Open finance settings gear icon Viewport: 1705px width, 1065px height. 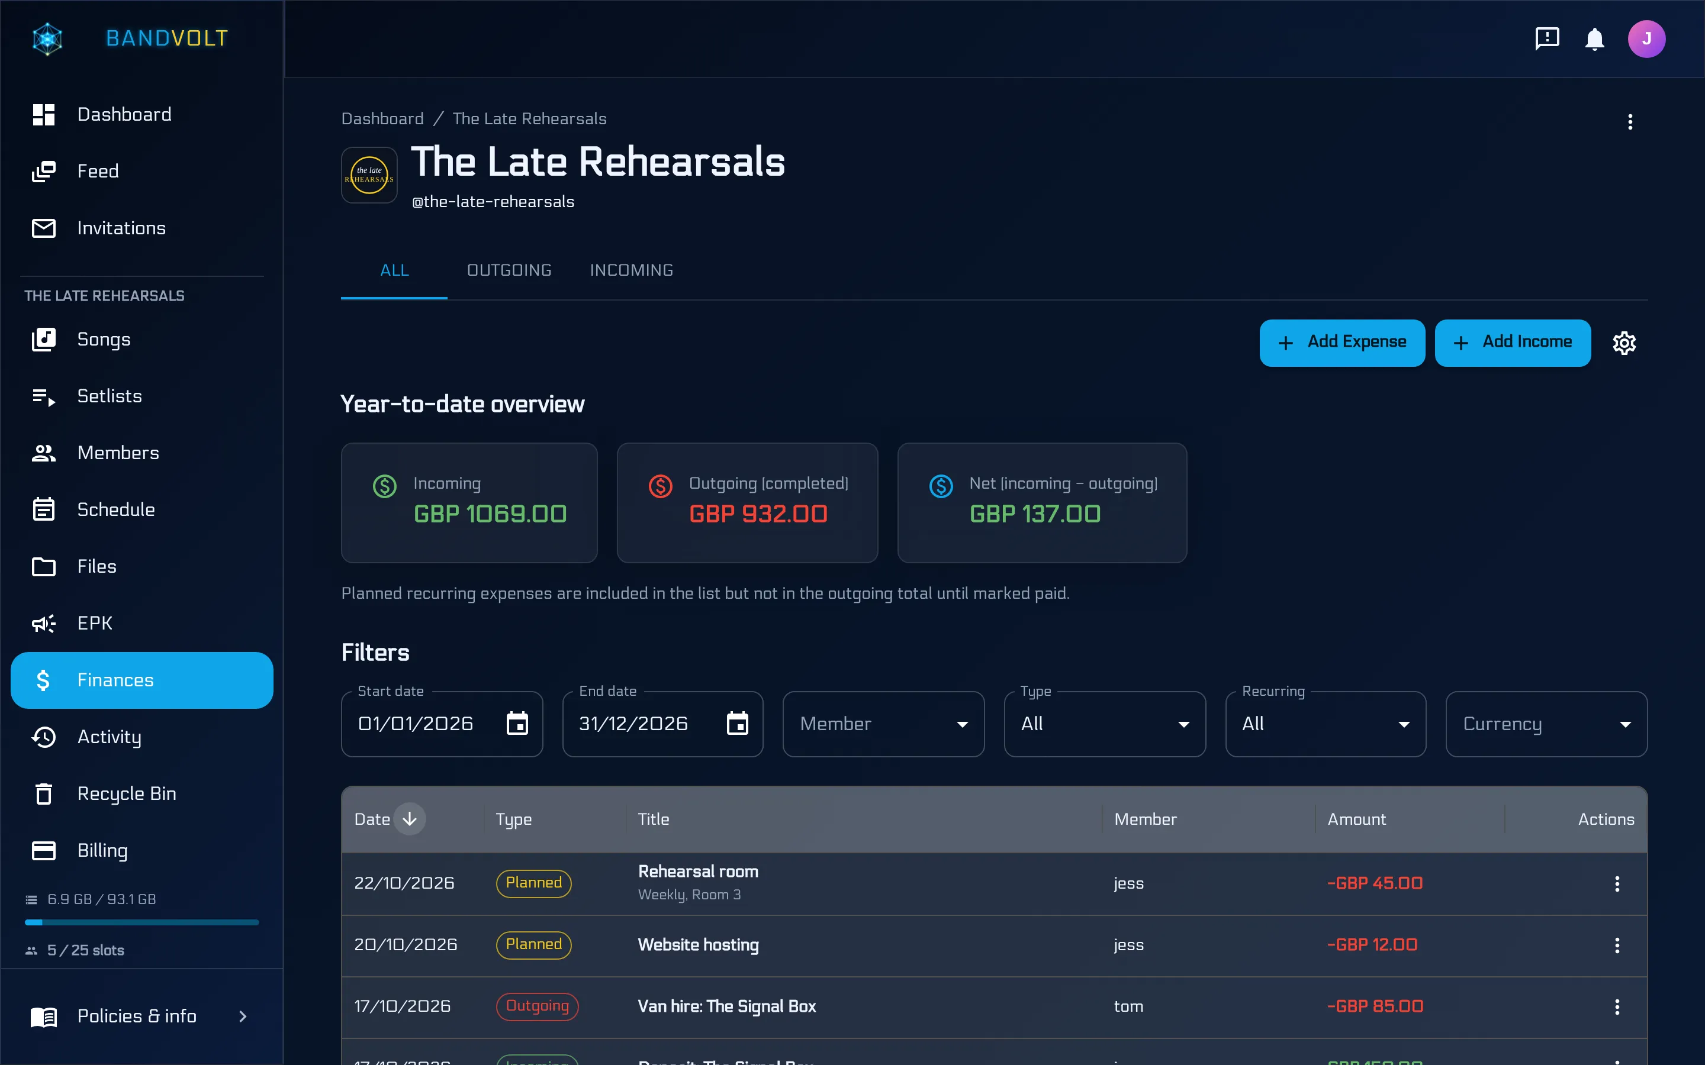click(x=1624, y=343)
